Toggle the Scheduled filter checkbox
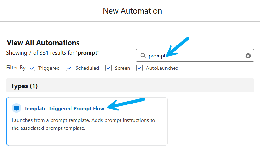The height and width of the screenshot is (149, 260). [69, 68]
